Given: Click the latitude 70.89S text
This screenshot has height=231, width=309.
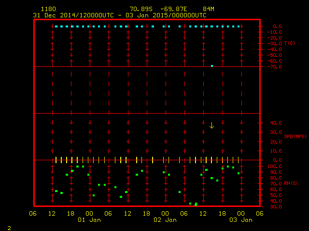Looking at the screenshot, I should click(x=140, y=9).
